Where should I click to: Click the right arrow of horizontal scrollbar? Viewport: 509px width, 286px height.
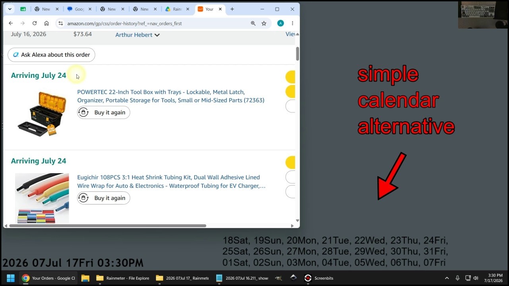pos(292,226)
